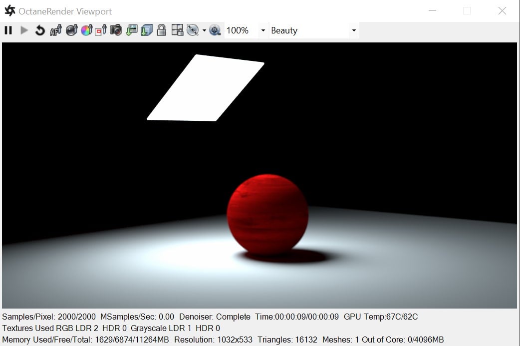Click the "GPU Temp:67C/62C" status text
This screenshot has width=520, height=346.
click(x=381, y=317)
